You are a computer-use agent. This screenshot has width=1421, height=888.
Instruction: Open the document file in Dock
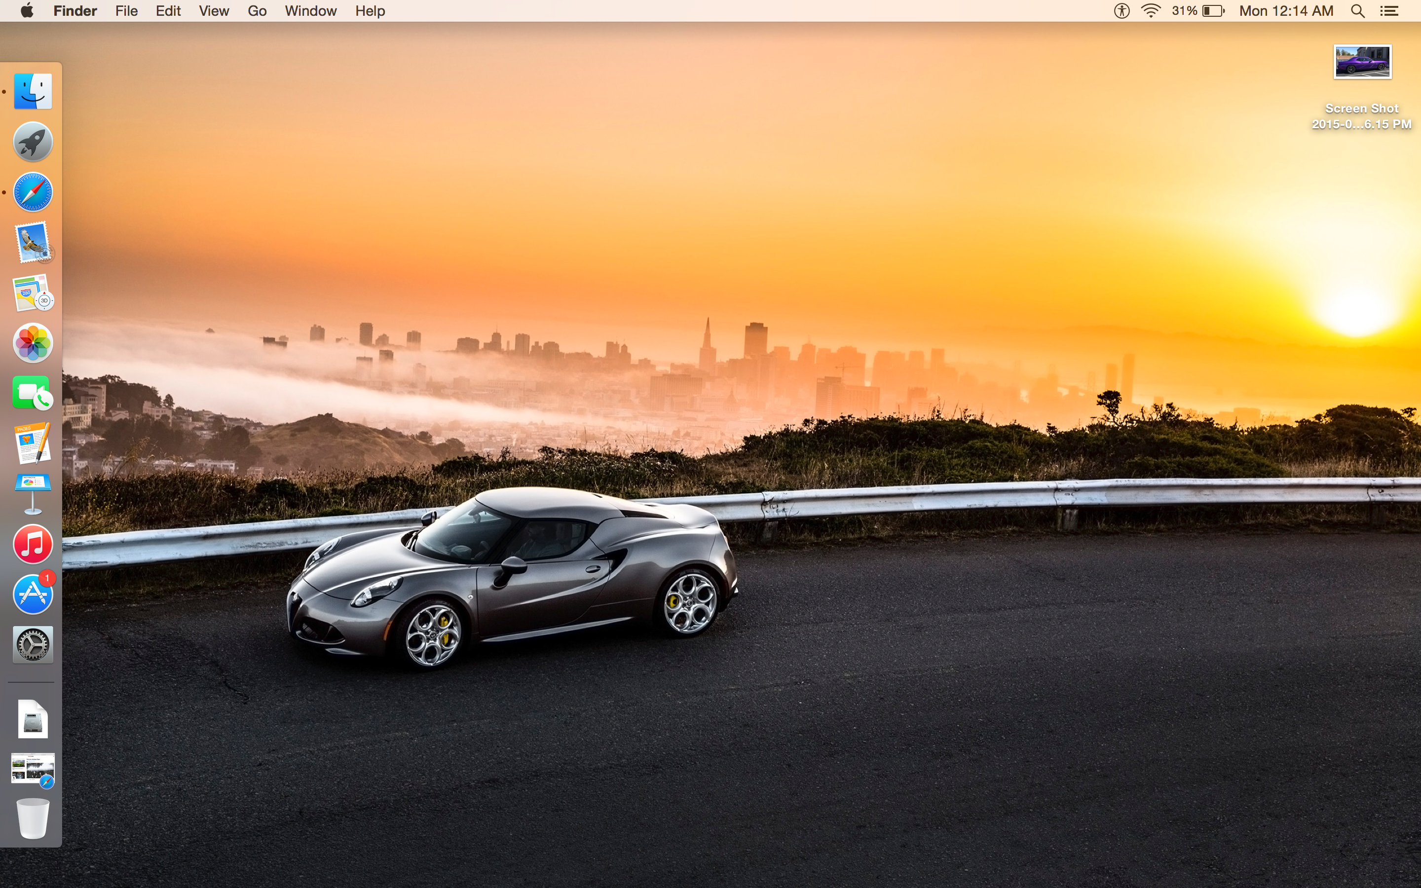33,719
